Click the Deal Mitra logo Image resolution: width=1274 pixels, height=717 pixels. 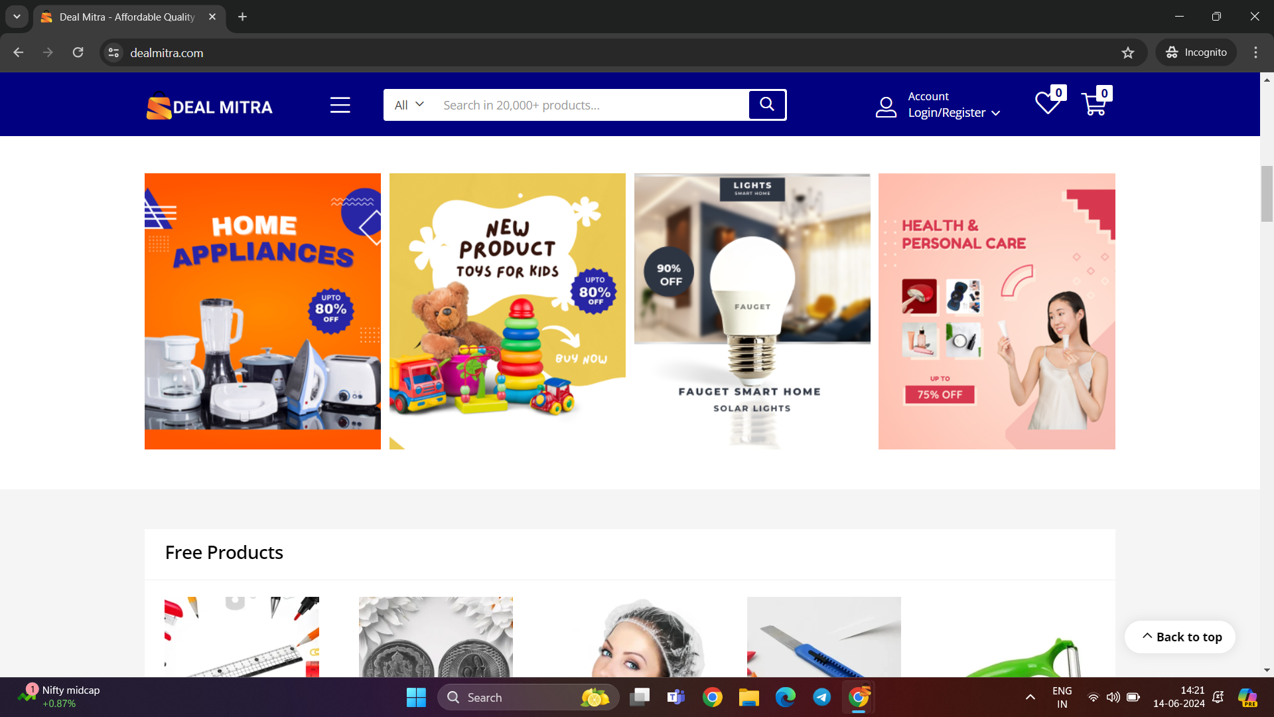[x=210, y=106]
